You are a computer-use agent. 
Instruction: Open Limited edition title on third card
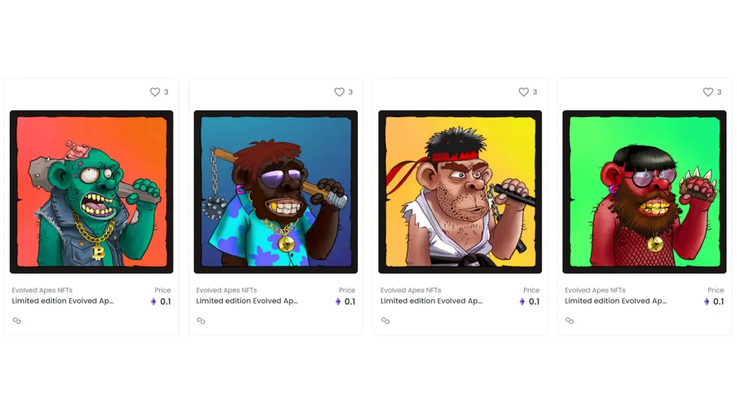click(431, 301)
